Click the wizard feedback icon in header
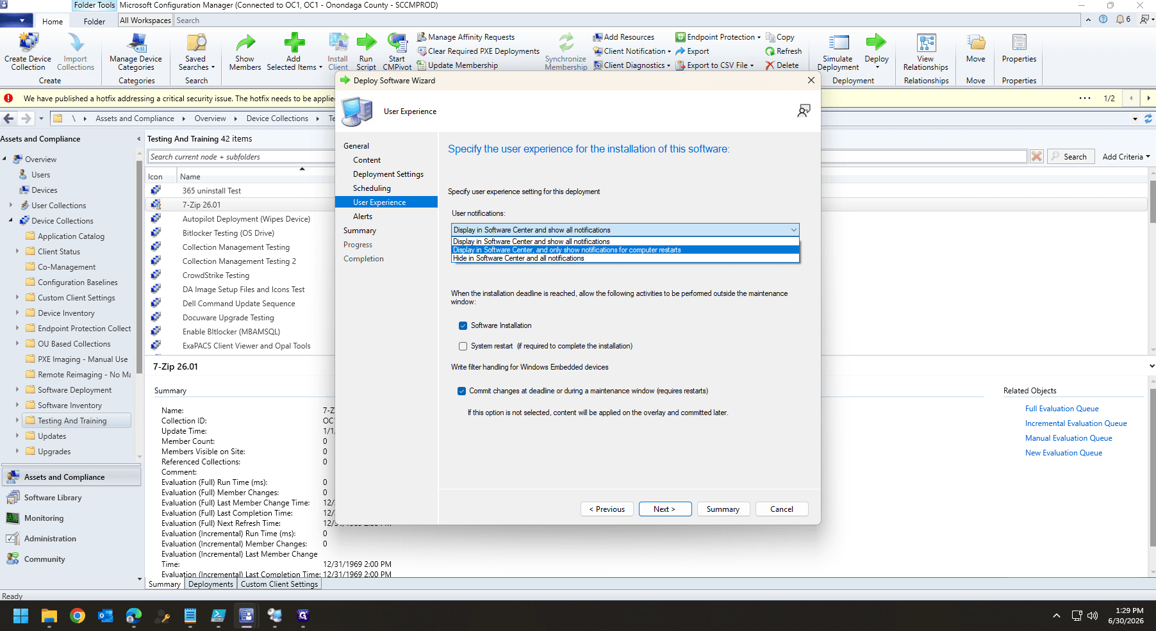 coord(804,111)
